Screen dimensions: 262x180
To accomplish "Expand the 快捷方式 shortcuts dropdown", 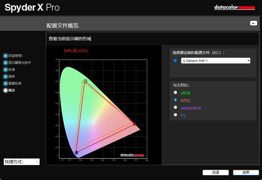I will click(x=22, y=162).
